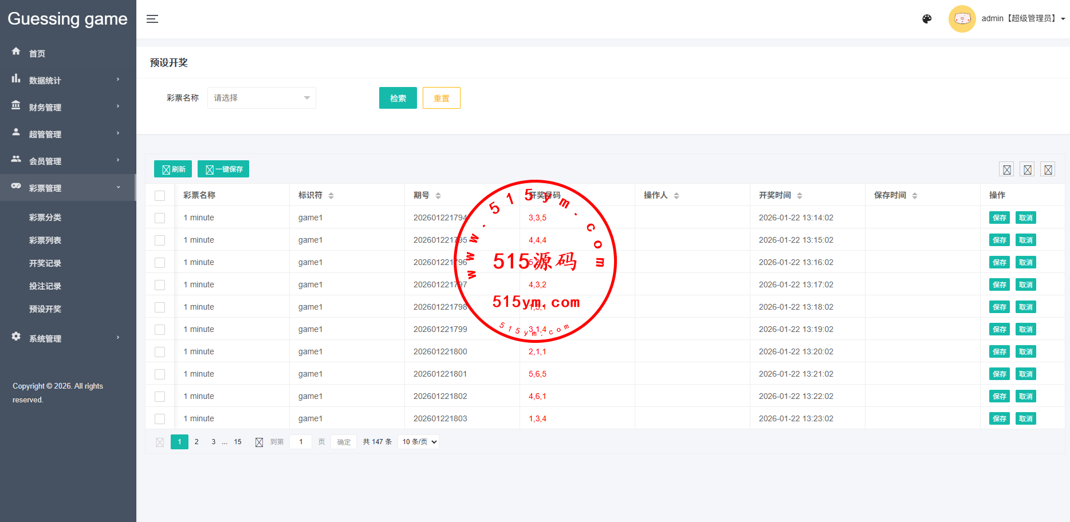
Task: Select 投注记录 from the sidebar
Action: [x=45, y=286]
